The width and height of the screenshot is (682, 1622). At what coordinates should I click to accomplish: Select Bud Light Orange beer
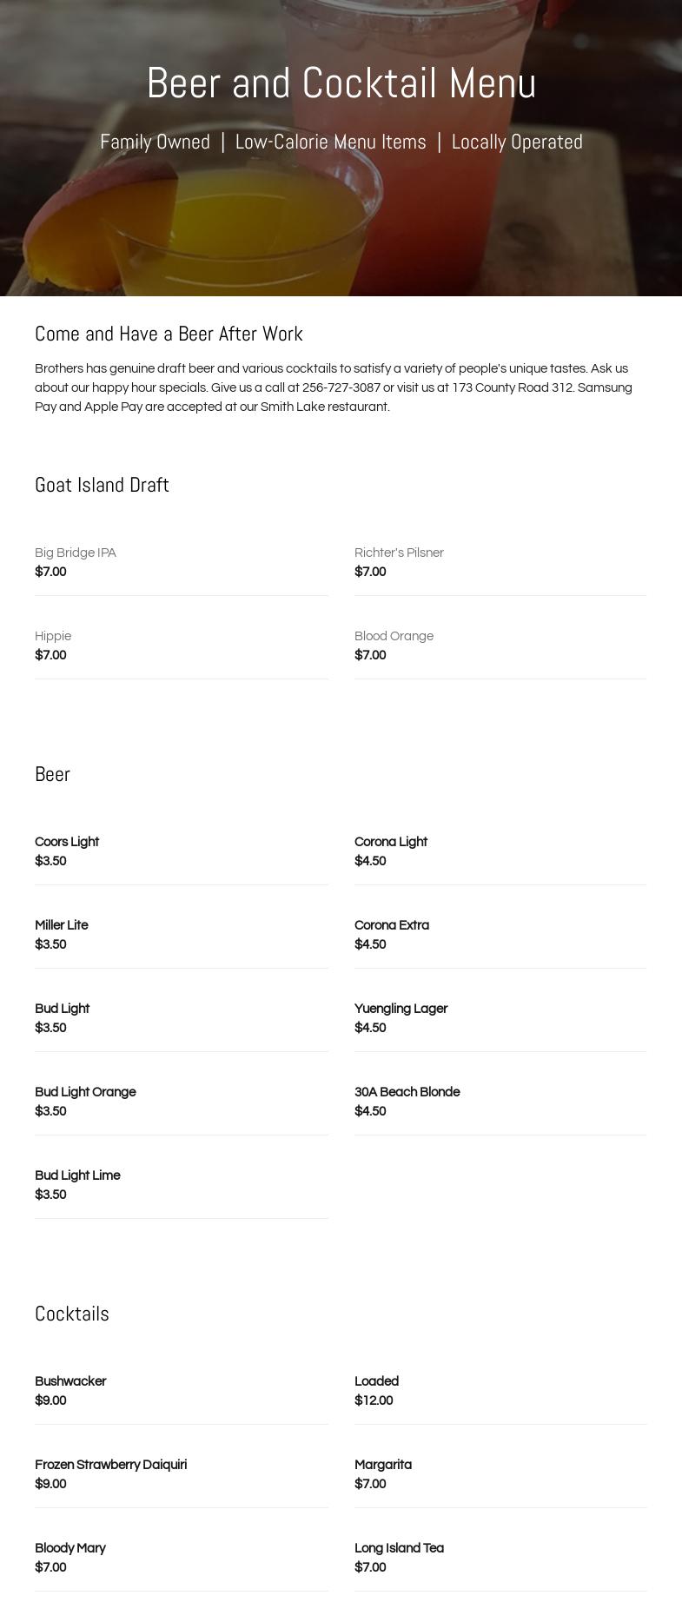point(85,1092)
